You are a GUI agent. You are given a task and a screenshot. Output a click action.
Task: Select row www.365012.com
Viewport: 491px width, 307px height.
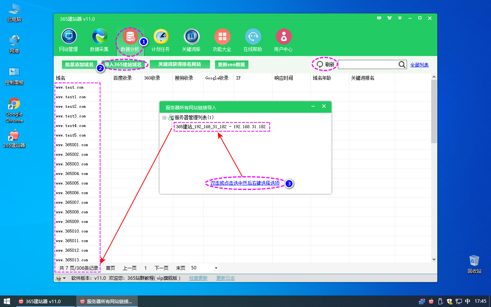[242, 251]
